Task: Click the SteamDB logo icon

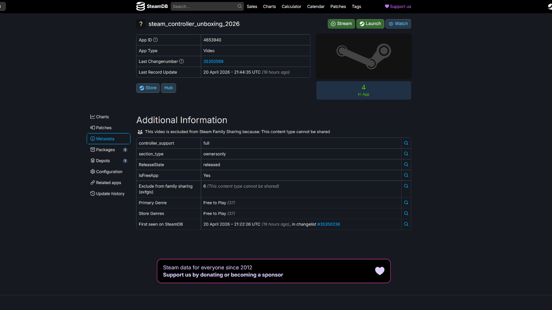Action: pos(140,6)
